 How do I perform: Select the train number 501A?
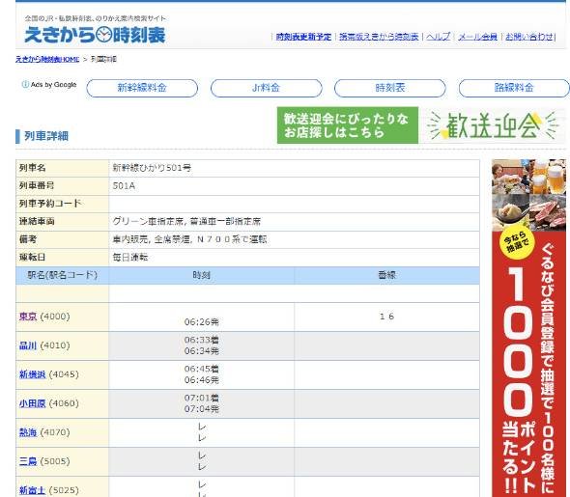click(x=124, y=186)
